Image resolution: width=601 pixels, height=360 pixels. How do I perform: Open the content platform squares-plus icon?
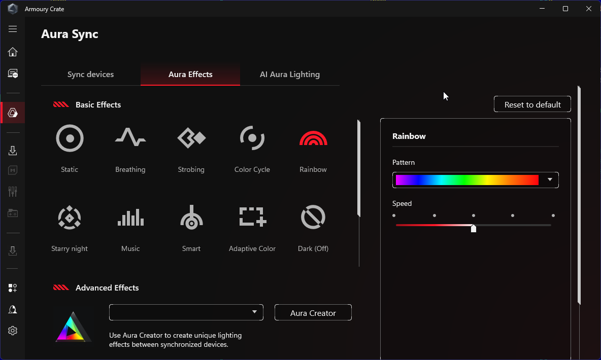tap(13, 288)
